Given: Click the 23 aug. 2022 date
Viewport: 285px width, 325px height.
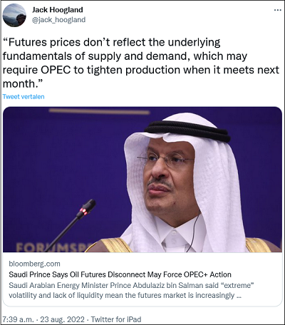Looking at the screenshot, I should tap(62, 319).
